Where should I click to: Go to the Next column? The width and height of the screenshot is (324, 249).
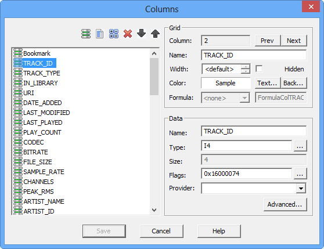[294, 41]
